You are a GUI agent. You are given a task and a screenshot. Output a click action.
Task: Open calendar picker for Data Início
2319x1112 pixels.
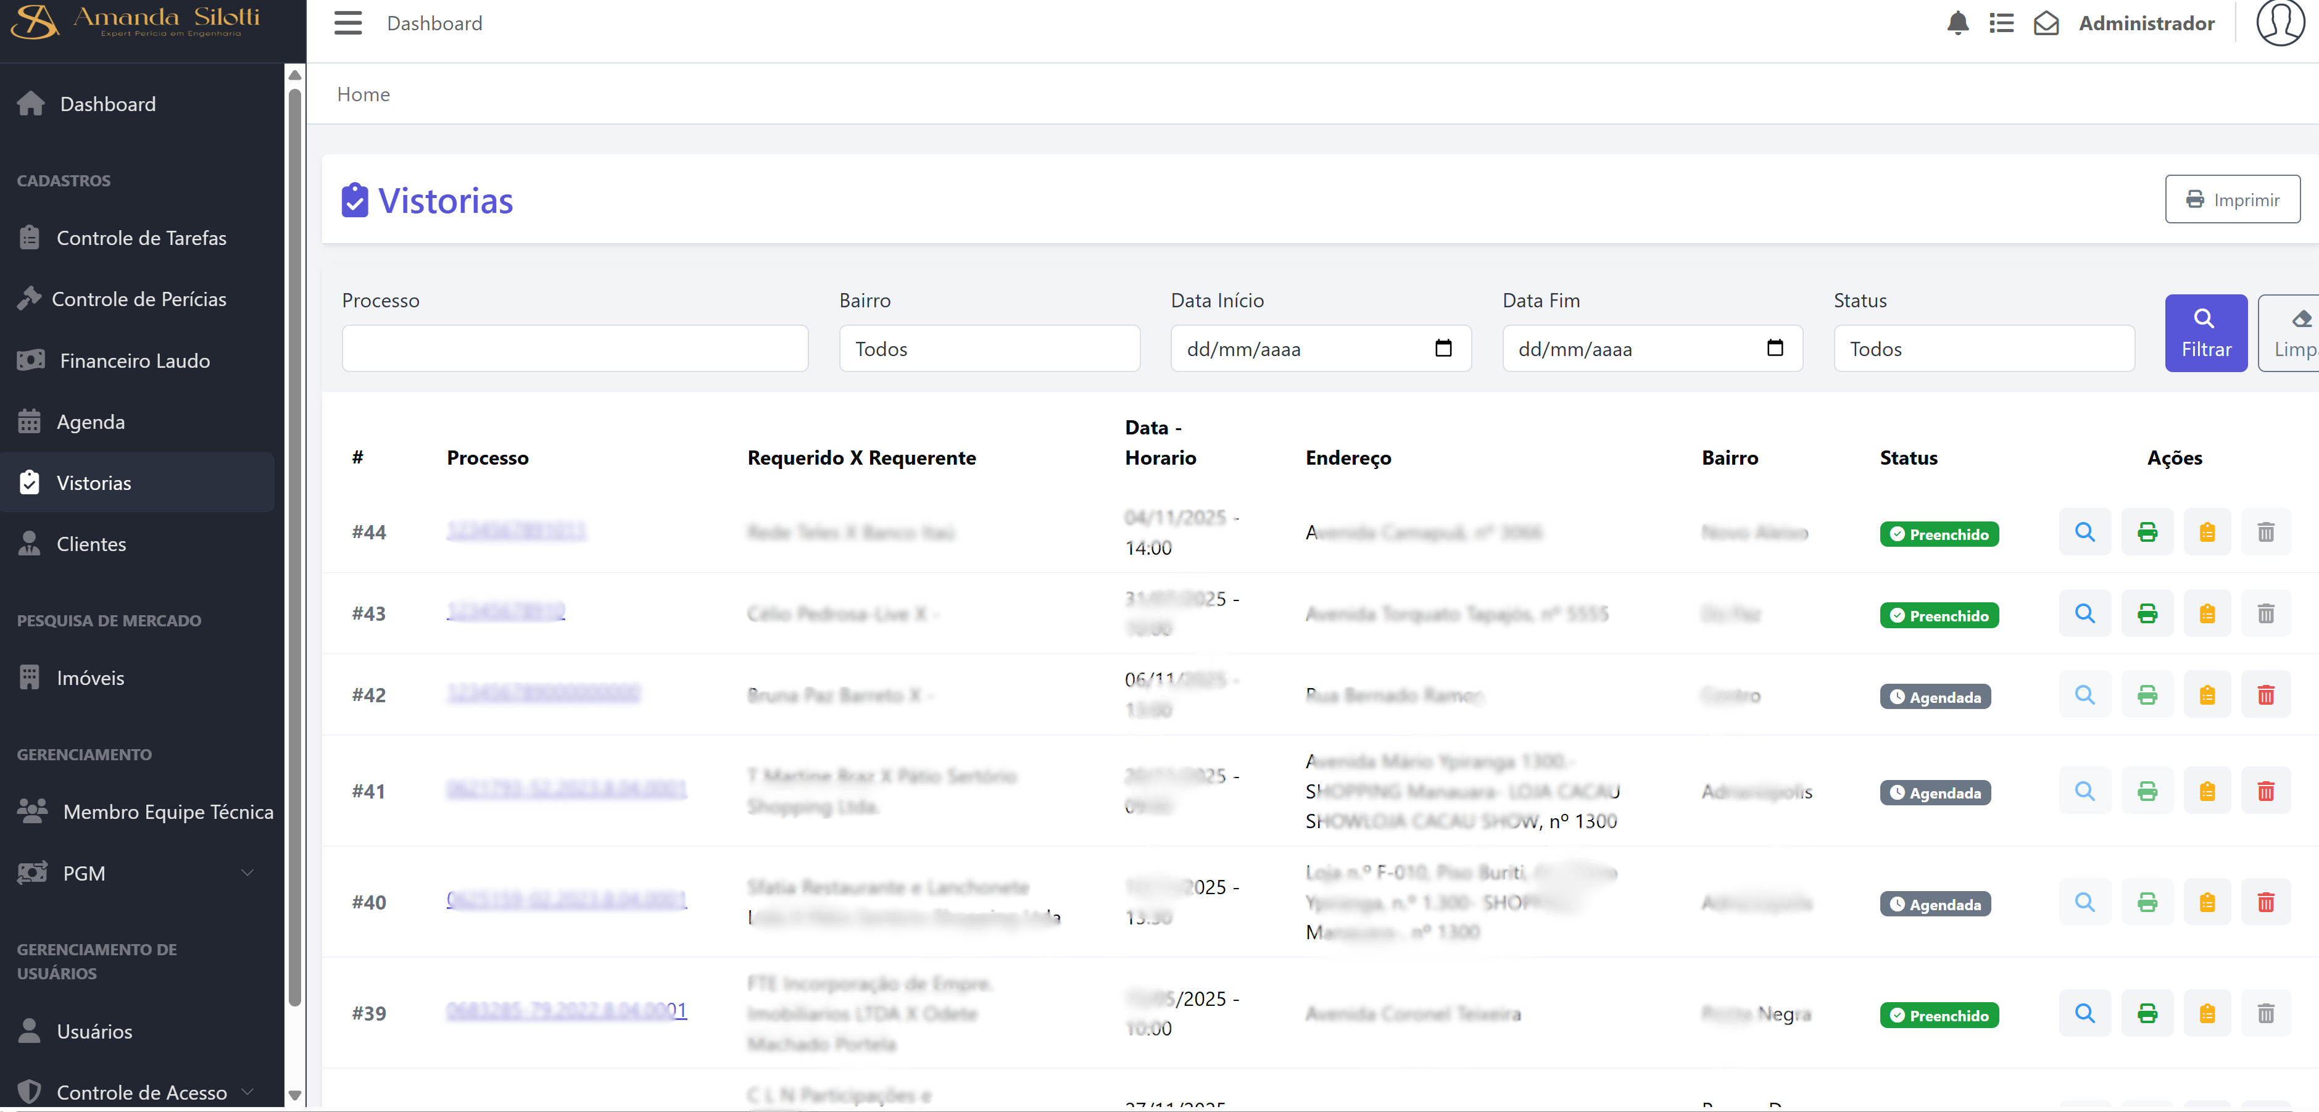[1443, 349]
